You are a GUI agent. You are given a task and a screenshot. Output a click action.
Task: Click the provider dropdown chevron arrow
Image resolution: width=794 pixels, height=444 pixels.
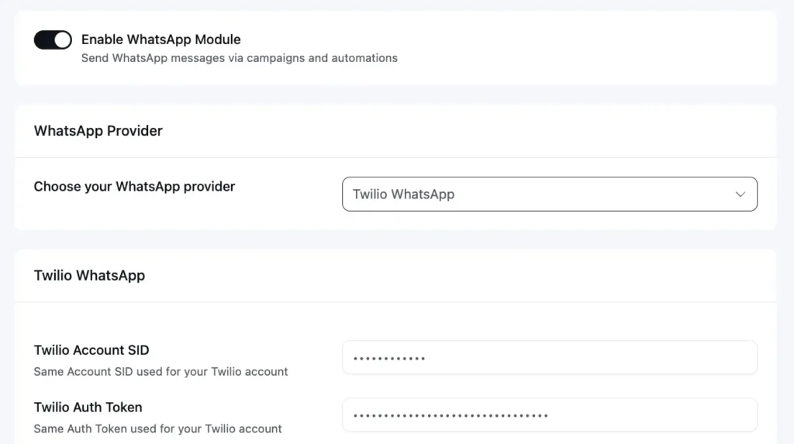tap(740, 194)
